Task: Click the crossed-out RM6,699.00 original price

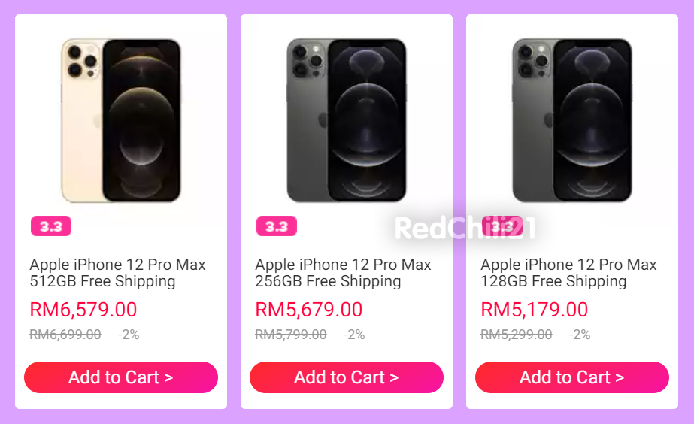Action: click(65, 335)
